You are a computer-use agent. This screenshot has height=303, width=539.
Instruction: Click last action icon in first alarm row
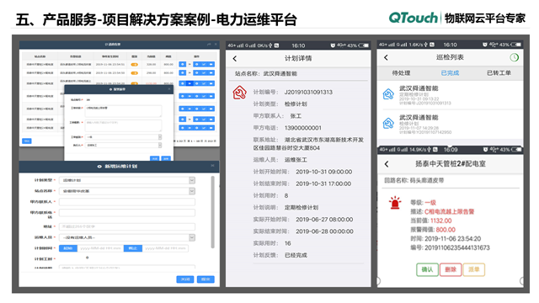(211, 64)
